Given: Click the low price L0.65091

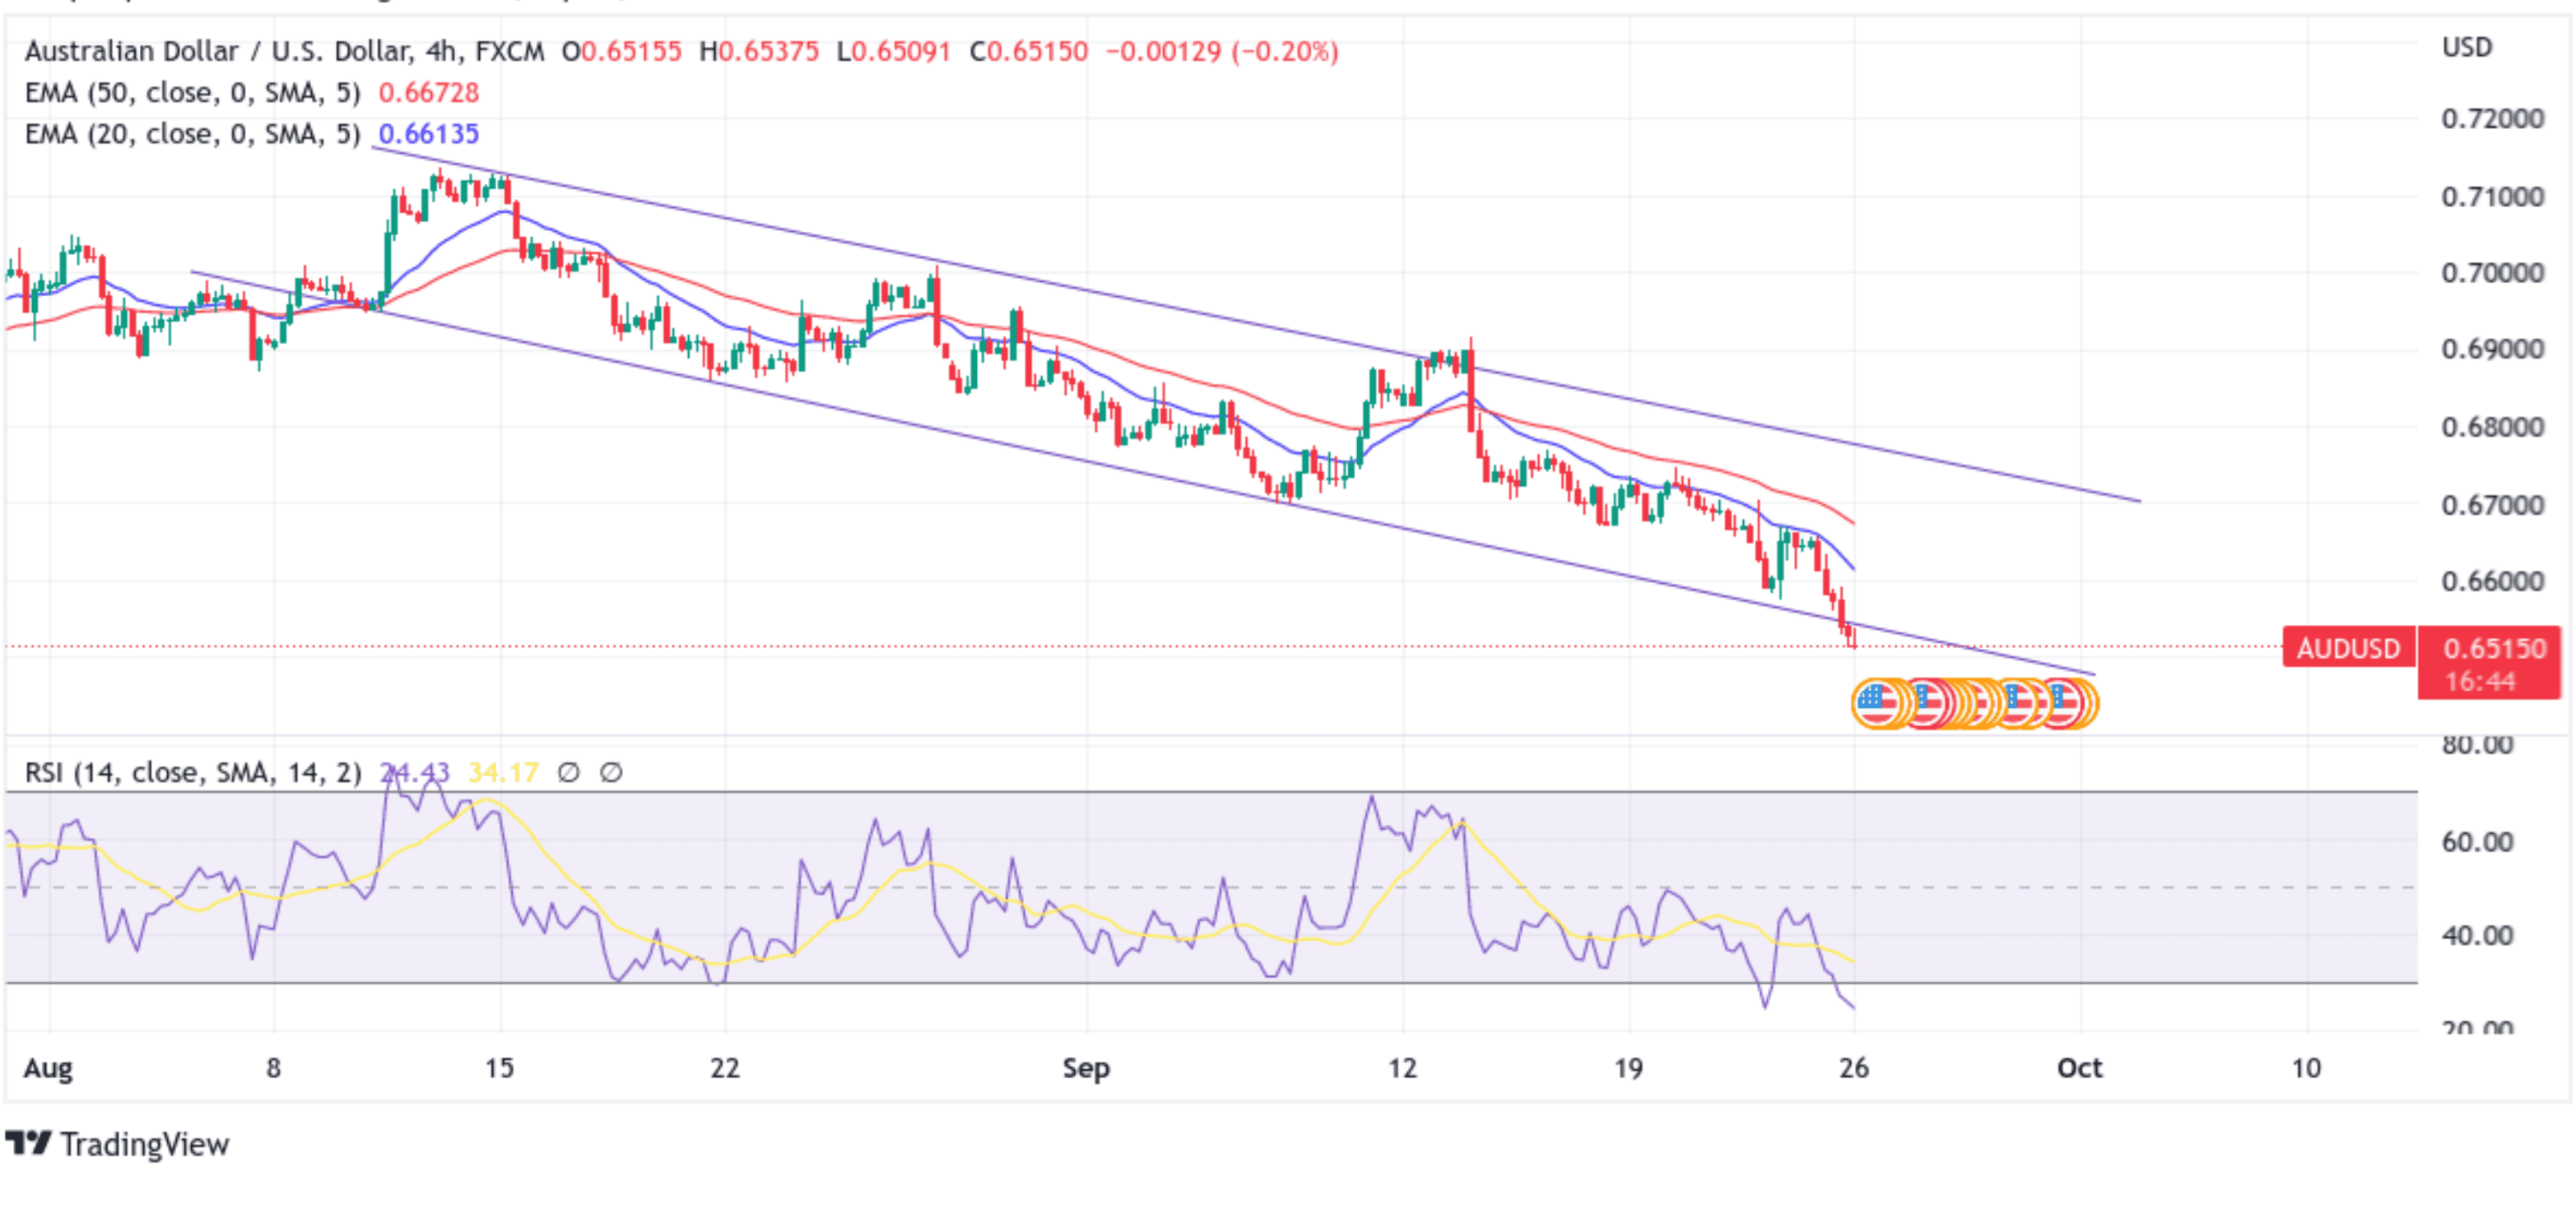Looking at the screenshot, I should [894, 51].
